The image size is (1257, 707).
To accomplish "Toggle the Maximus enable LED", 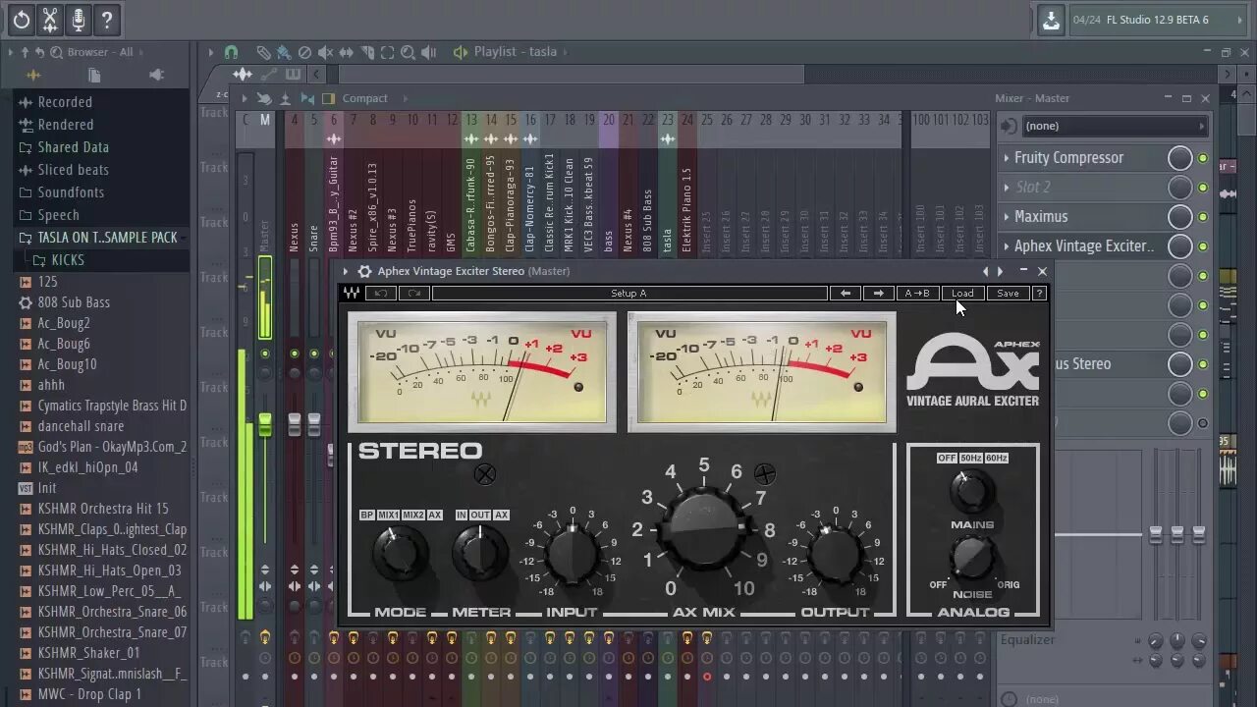I will click(x=1202, y=217).
